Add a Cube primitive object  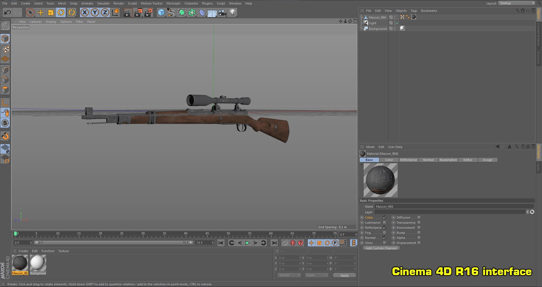click(161, 12)
